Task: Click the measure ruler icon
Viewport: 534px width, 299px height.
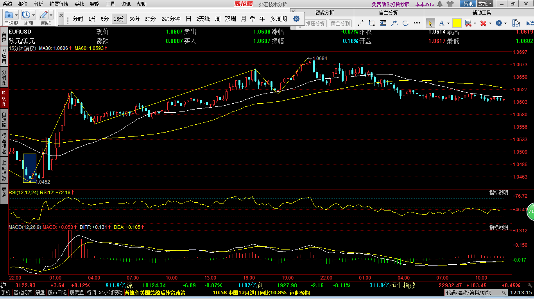Action: [516, 23]
